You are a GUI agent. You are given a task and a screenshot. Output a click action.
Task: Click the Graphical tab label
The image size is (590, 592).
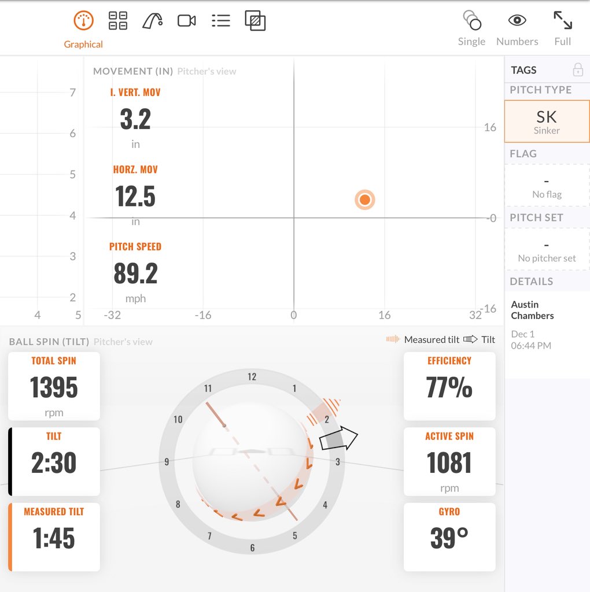click(x=83, y=44)
